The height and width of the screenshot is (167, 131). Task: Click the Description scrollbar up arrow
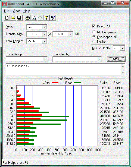(x=123, y=66)
